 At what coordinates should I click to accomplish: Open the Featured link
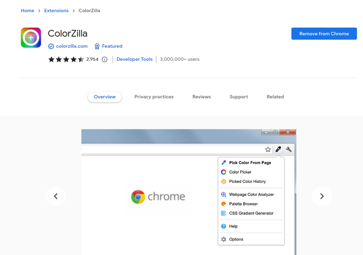coord(112,46)
